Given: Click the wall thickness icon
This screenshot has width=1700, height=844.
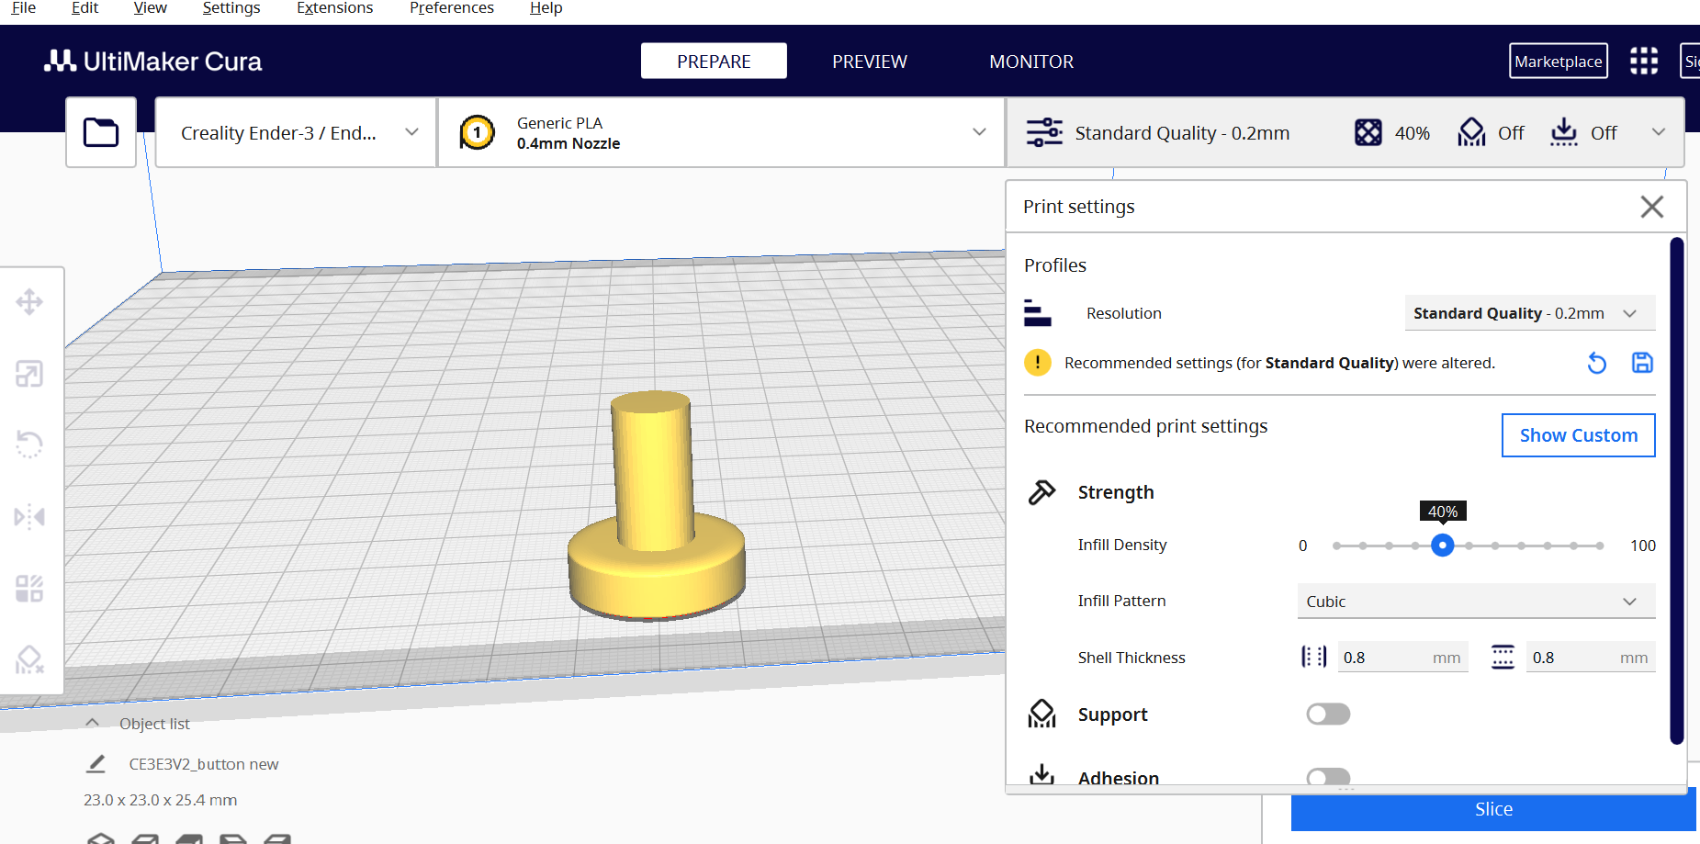Looking at the screenshot, I should pos(1314,657).
